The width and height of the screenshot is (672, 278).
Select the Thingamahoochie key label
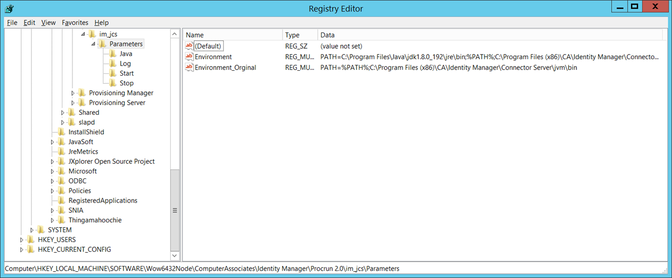tap(95, 220)
